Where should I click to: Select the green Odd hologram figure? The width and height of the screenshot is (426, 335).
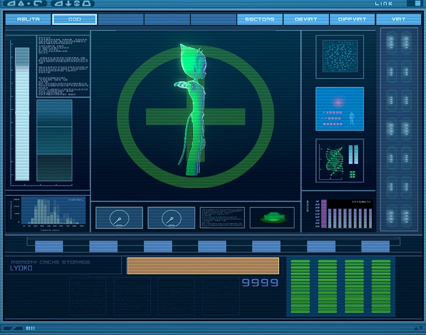tap(193, 110)
